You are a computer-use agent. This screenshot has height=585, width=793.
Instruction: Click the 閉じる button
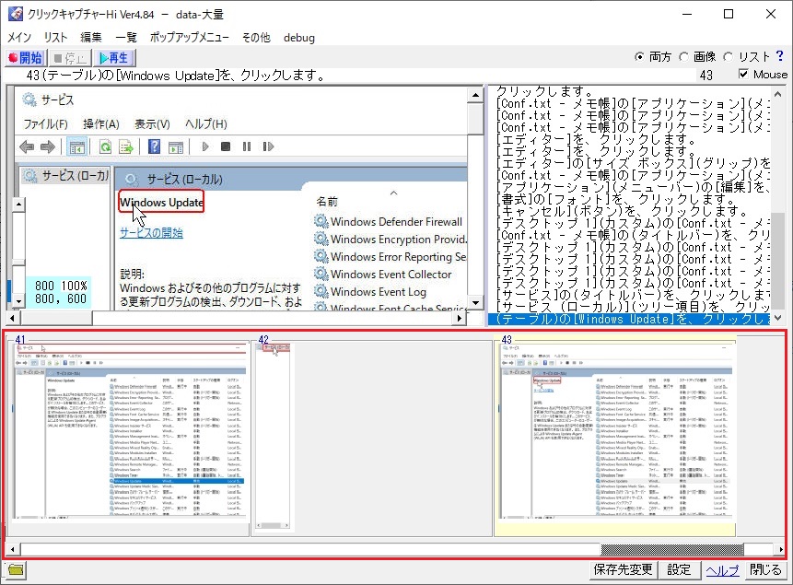click(765, 570)
